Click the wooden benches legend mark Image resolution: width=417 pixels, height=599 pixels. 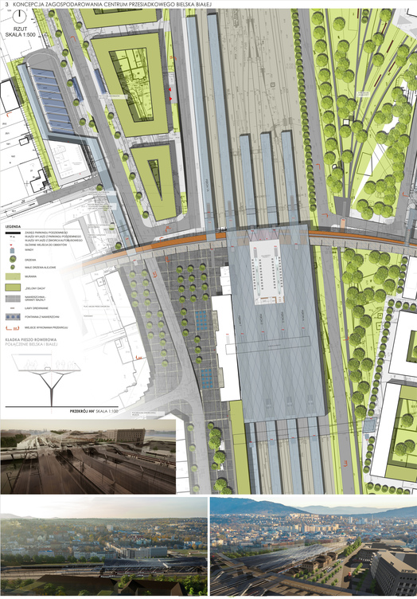pyautogui.click(x=12, y=308)
